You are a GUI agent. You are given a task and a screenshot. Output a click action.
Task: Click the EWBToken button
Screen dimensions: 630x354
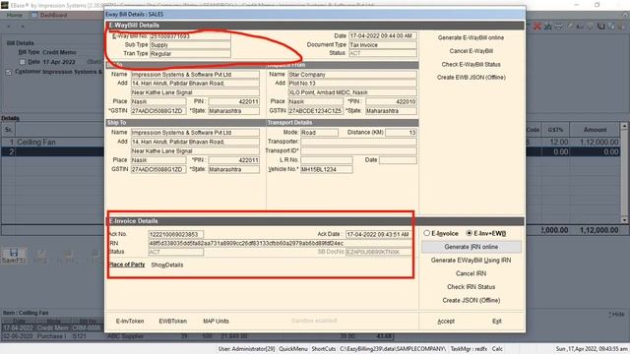click(x=173, y=322)
